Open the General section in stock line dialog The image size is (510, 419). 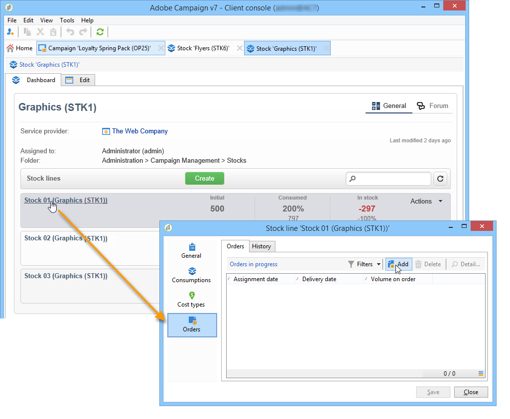pyautogui.click(x=192, y=251)
